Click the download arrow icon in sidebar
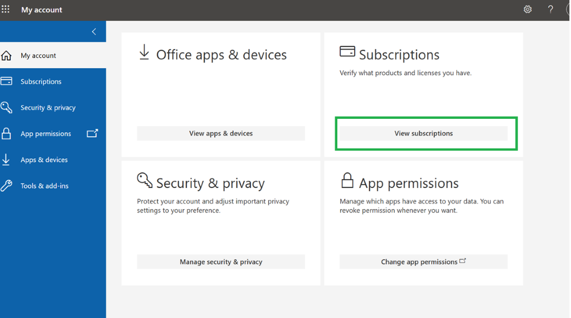Viewport: 571px width, 318px height. click(x=6, y=160)
